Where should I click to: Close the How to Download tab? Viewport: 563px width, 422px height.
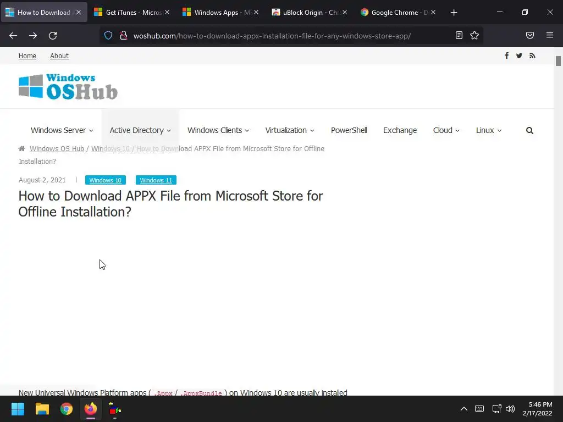79,12
